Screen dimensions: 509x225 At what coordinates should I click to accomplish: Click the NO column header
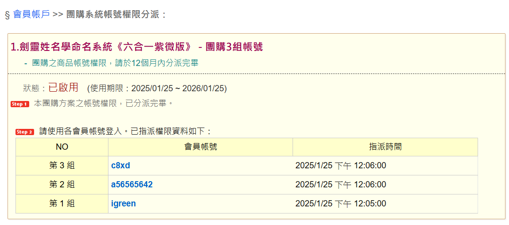(62, 147)
